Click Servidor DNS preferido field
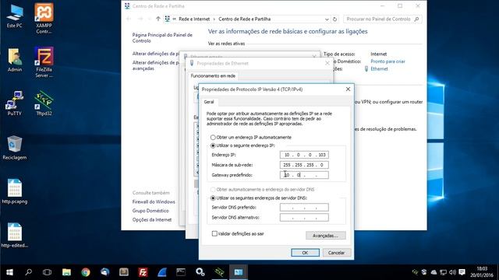This screenshot has height=280, width=499. pos(304,208)
